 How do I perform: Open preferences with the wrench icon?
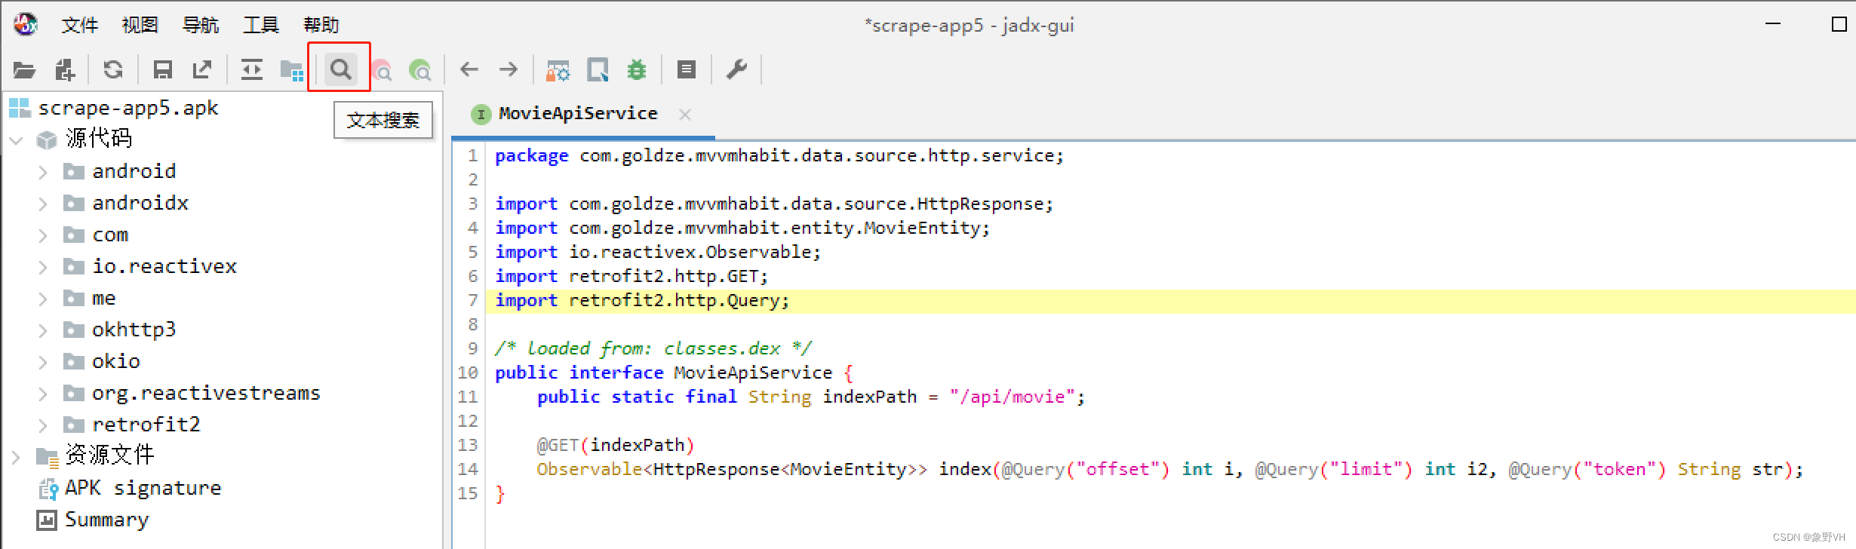(736, 70)
